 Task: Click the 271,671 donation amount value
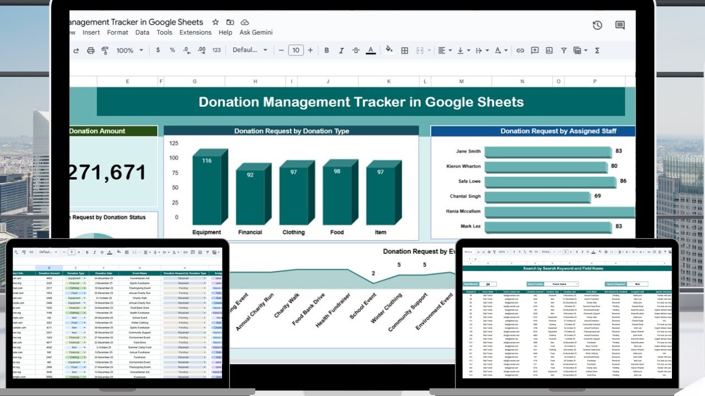(108, 173)
